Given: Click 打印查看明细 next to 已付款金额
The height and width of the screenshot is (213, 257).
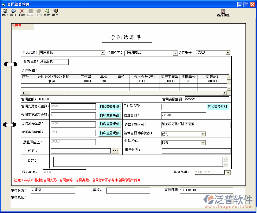Looking at the screenshot, I should click(217, 107).
